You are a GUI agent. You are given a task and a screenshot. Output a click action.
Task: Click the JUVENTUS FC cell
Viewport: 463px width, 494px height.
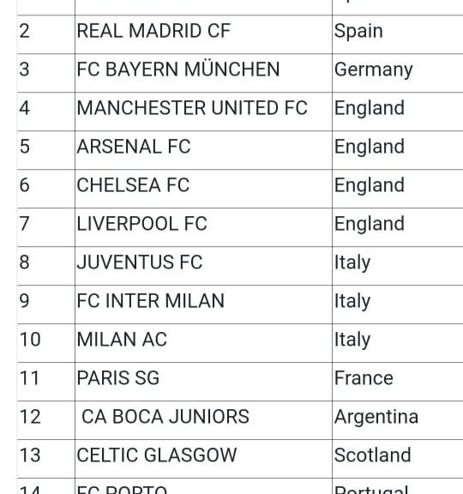[203, 266]
